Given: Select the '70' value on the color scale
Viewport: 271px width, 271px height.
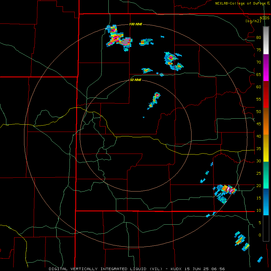Looking at the screenshot, I should coord(259,62).
